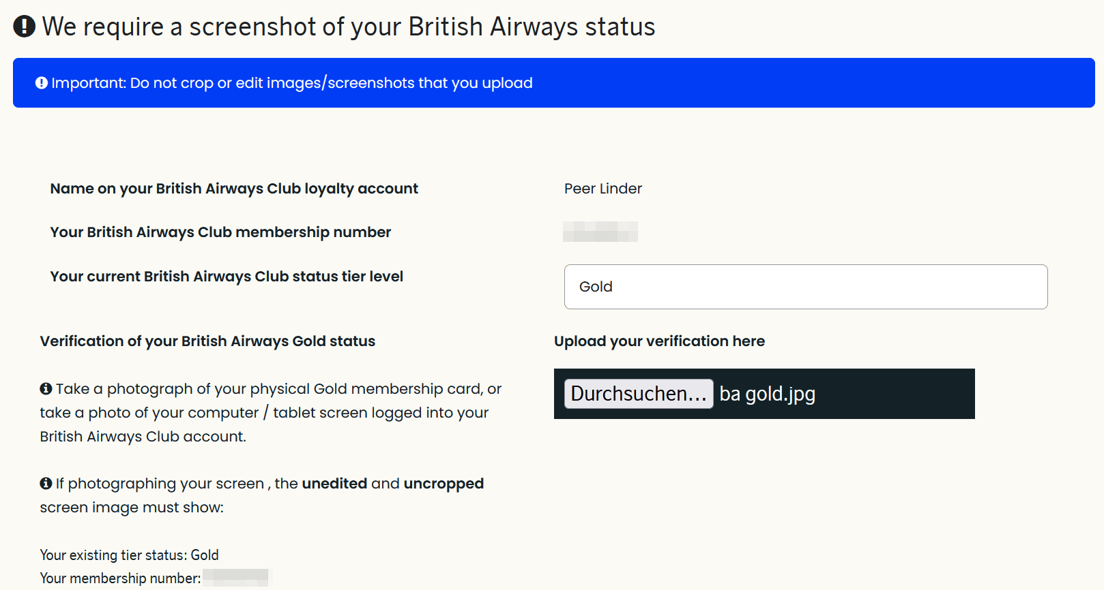Click the blurred membership number beside the label
Viewport: 1104px width, 590px height.
click(600, 232)
